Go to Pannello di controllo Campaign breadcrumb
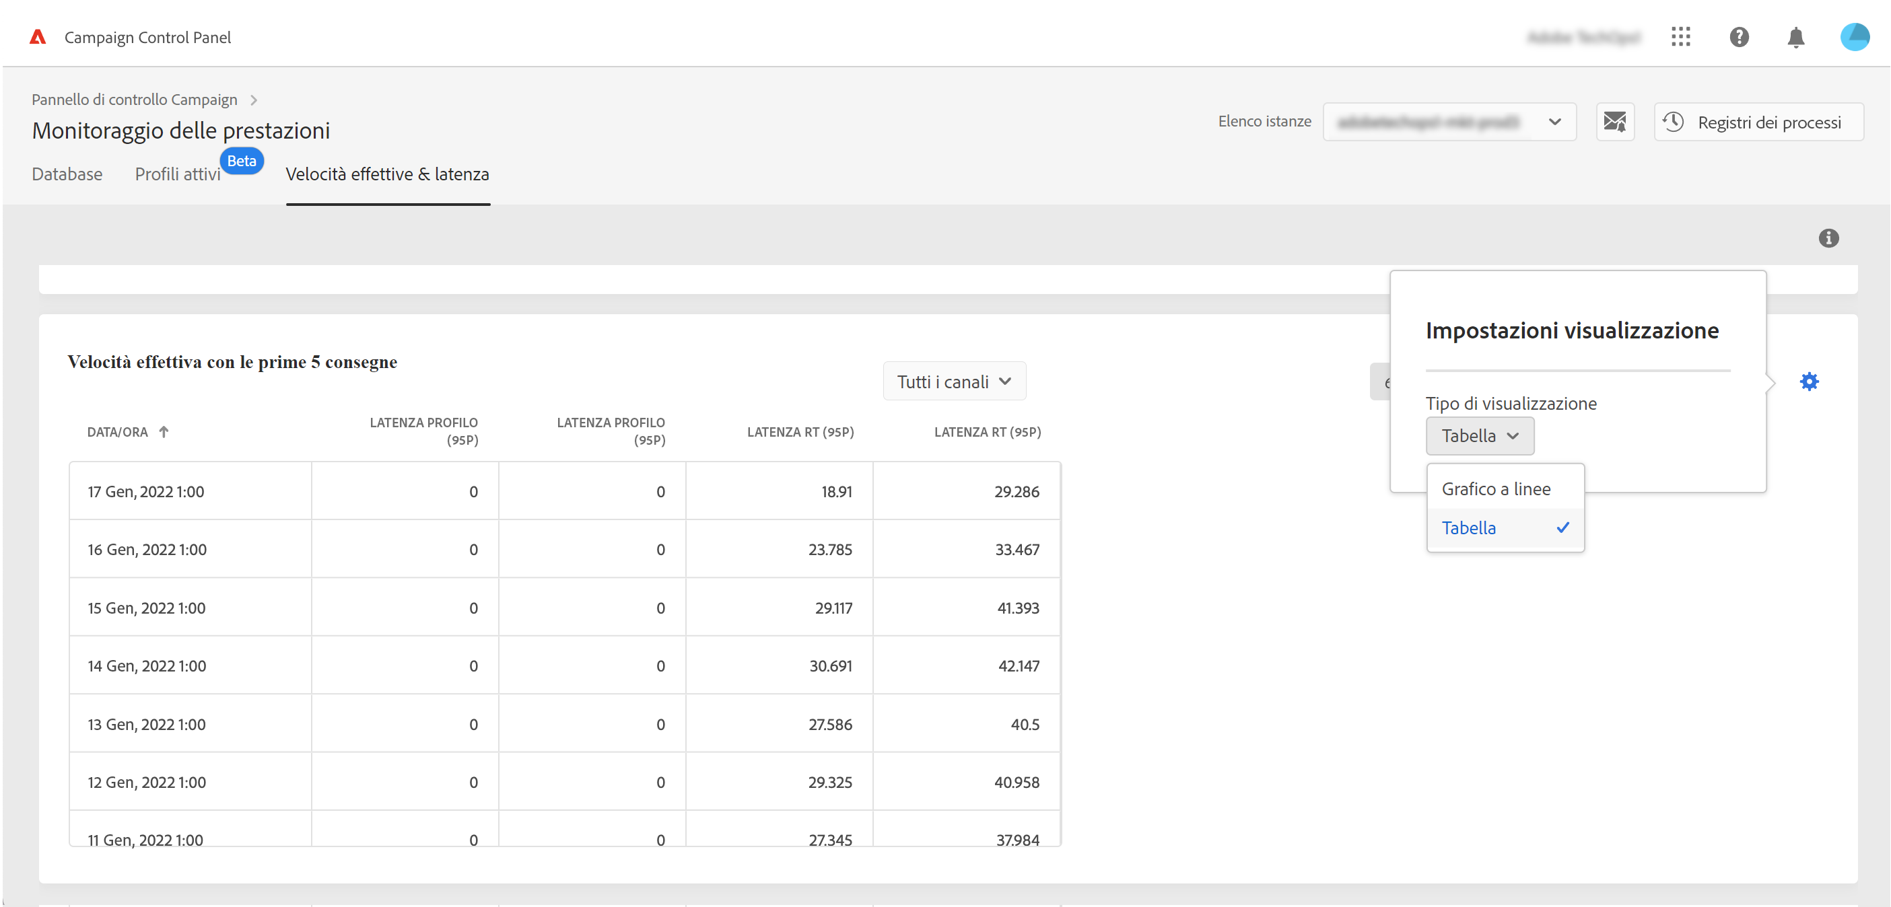The image size is (1891, 907). pos(135,99)
